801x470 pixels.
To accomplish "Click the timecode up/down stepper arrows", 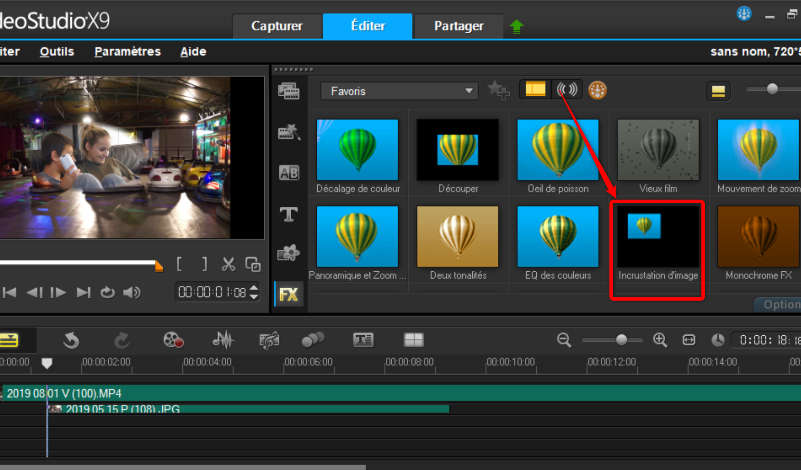I will 254,292.
